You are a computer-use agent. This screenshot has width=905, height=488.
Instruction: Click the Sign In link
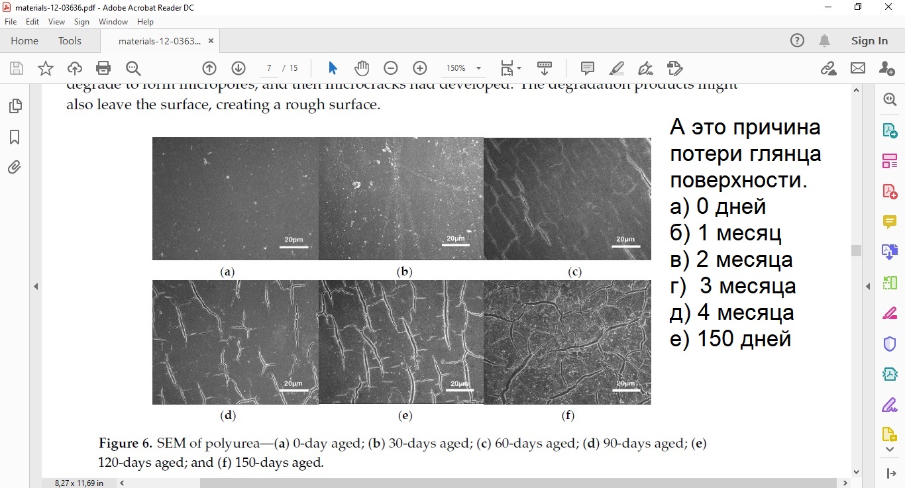[869, 41]
